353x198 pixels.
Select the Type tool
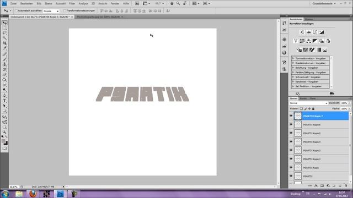coord(4,101)
